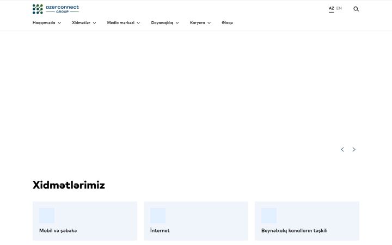
Task: Expand the chevron next to Dayanıqlılıq
Action: click(x=177, y=23)
